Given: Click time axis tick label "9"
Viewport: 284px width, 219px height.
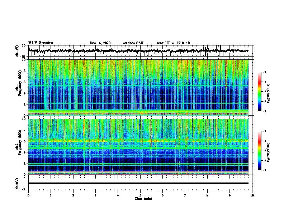Looking at the screenshot, I should click(229, 195).
